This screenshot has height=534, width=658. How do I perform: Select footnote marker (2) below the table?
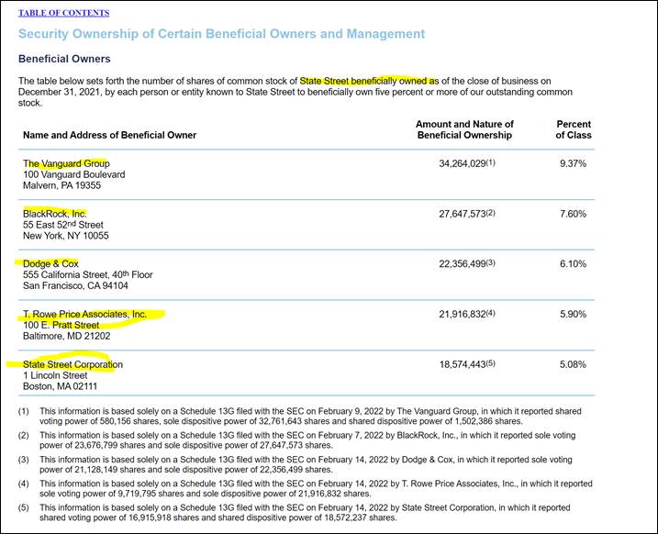(x=24, y=436)
